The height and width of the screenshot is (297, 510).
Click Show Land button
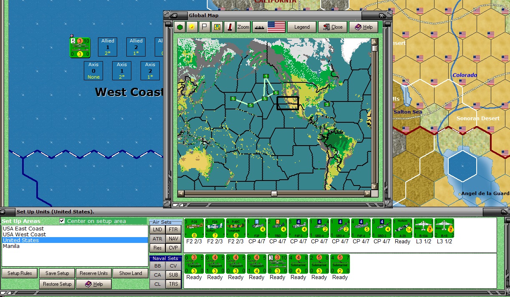pos(131,273)
